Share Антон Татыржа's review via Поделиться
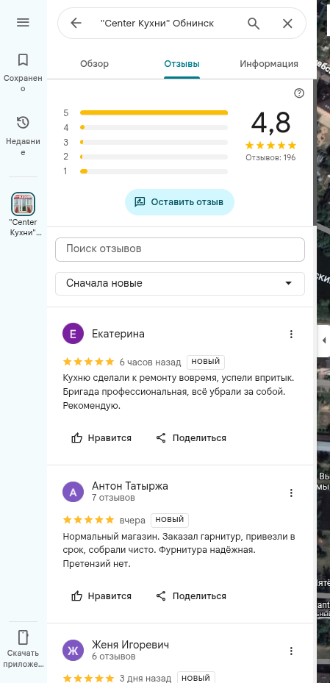 coord(191,596)
